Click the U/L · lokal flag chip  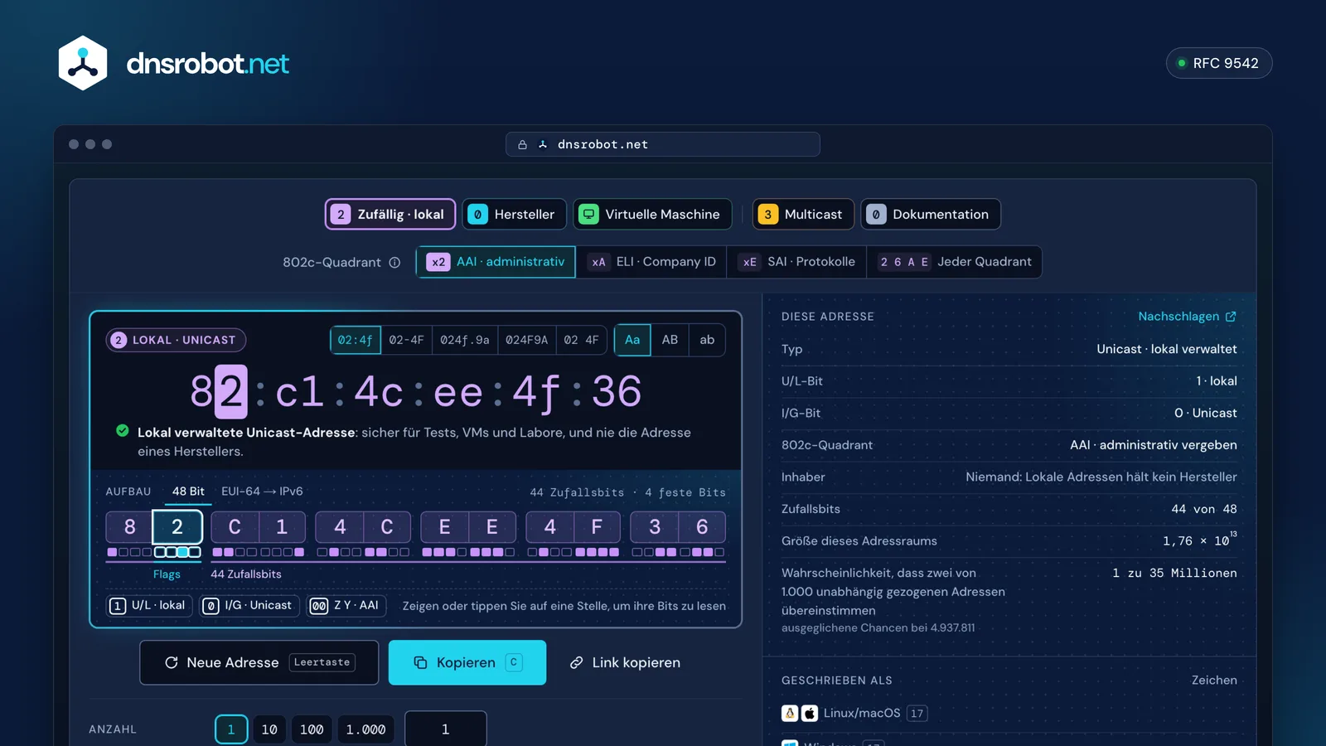point(149,606)
